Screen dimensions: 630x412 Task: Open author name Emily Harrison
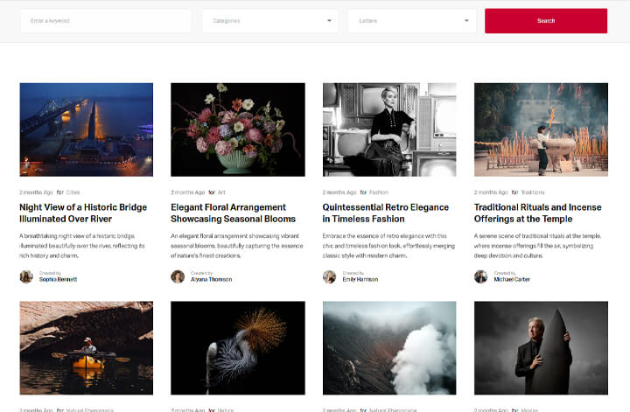(360, 280)
